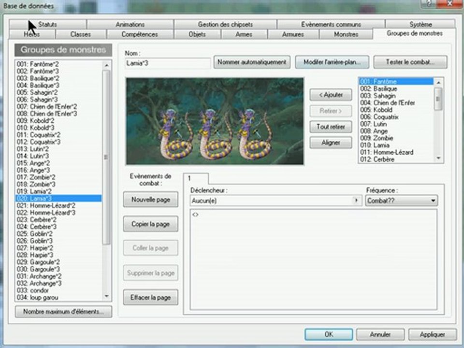Switch to the Objets tab

pos(197,34)
